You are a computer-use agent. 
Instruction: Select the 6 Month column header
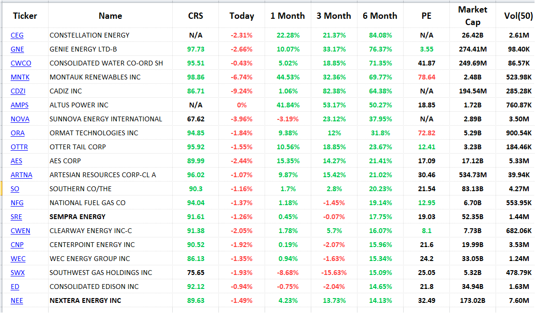(x=380, y=16)
